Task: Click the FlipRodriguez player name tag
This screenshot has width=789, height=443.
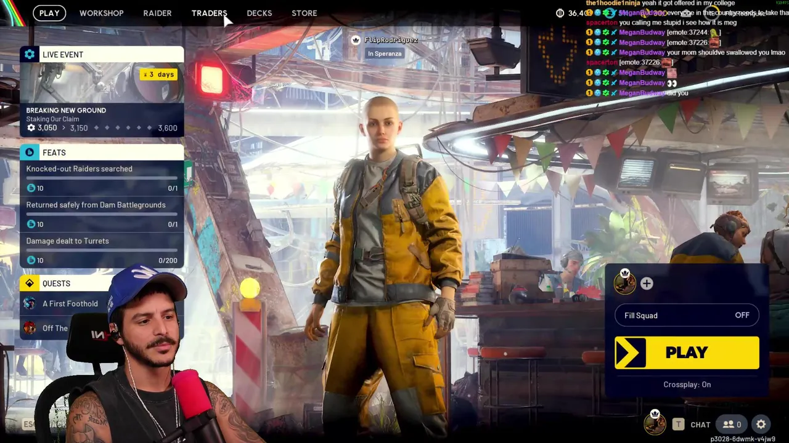Action: point(391,40)
